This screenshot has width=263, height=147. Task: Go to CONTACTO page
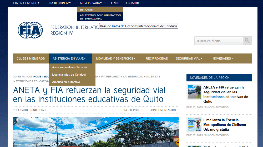132,3
